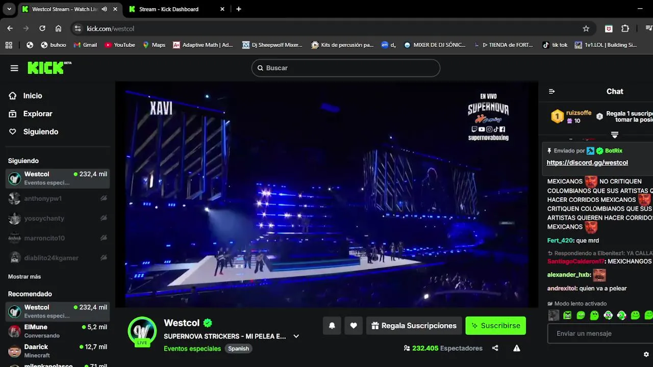Reload the current page
Screen dimensions: 653x367
click(42, 29)
